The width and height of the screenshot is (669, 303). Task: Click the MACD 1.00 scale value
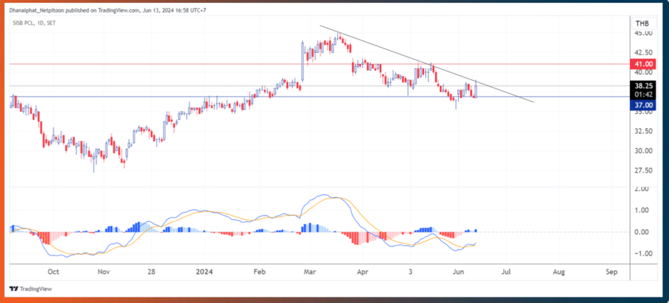[642, 210]
